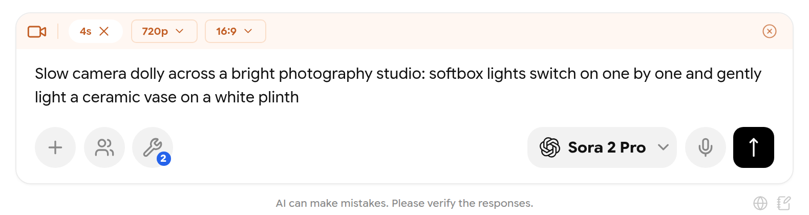Click the 720p label text

pos(155,31)
